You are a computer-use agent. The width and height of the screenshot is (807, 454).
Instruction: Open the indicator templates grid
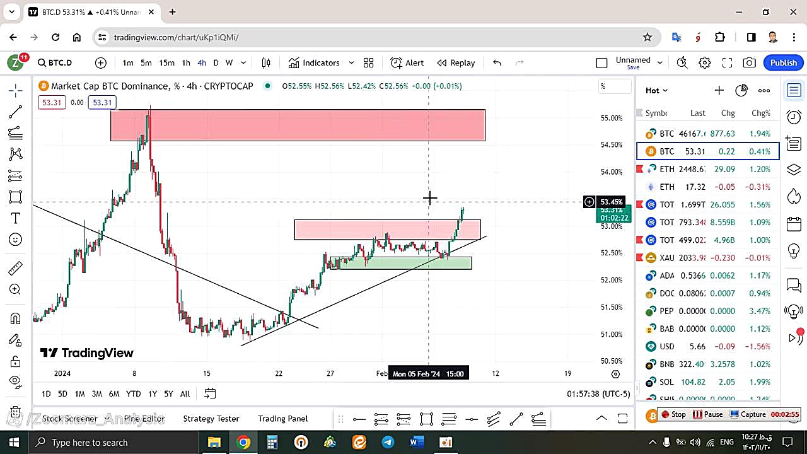[x=369, y=62]
